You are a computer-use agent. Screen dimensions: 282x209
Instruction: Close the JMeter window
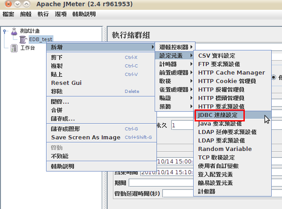8,4
